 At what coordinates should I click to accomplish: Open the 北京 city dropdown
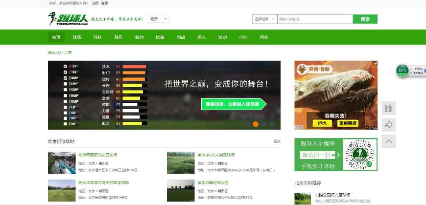pyautogui.click(x=158, y=19)
